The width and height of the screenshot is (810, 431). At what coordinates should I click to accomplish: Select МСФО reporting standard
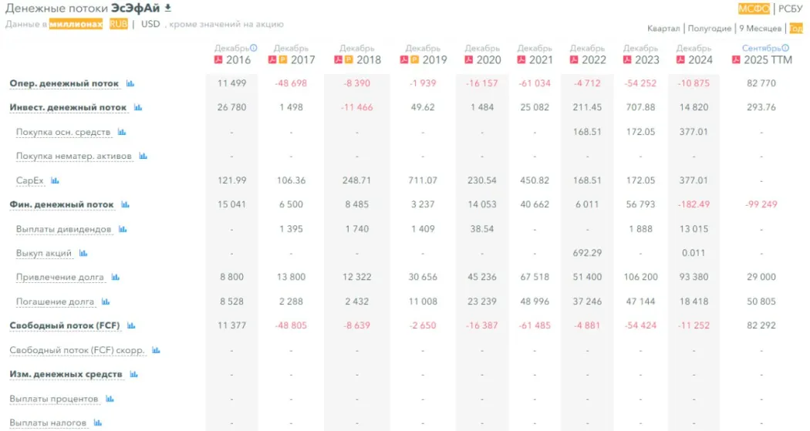754,9
